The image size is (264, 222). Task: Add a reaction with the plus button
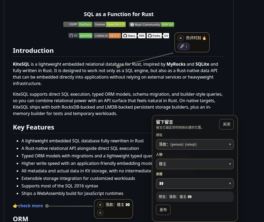point(100,213)
